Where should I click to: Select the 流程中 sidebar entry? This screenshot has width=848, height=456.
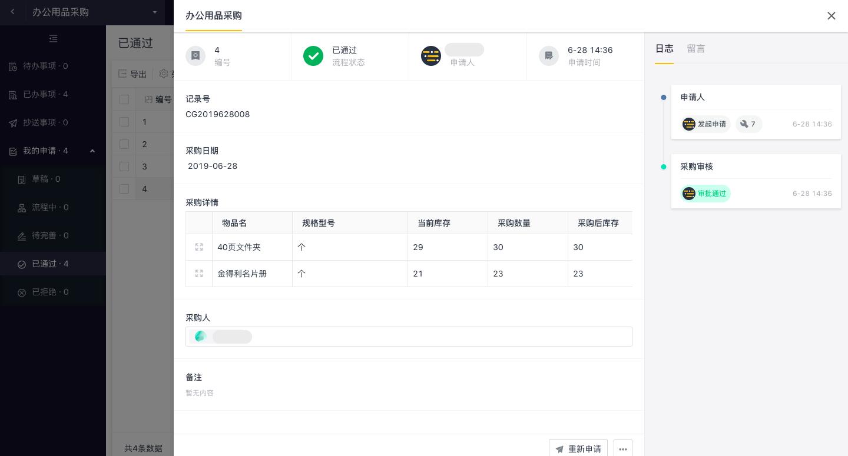(49, 207)
